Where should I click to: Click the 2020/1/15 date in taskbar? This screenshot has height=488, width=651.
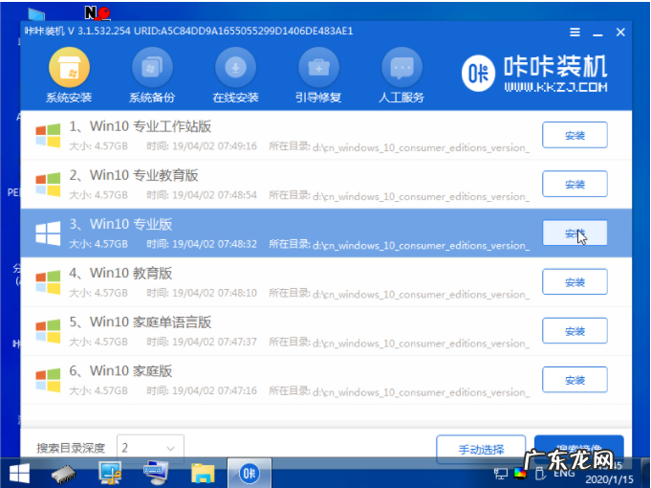610,479
